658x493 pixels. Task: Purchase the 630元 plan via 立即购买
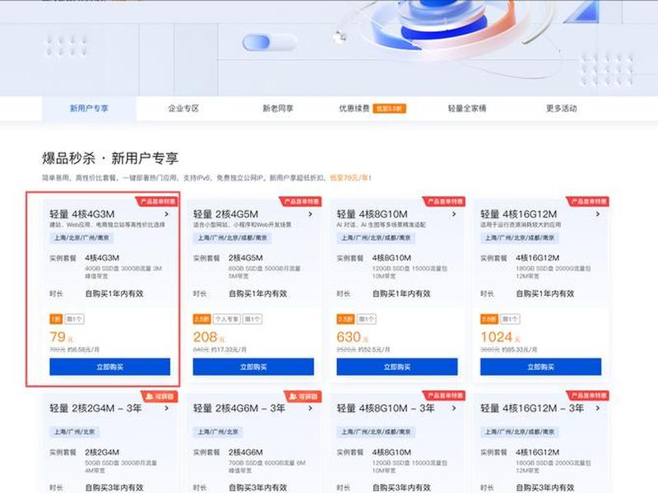pyautogui.click(x=397, y=366)
